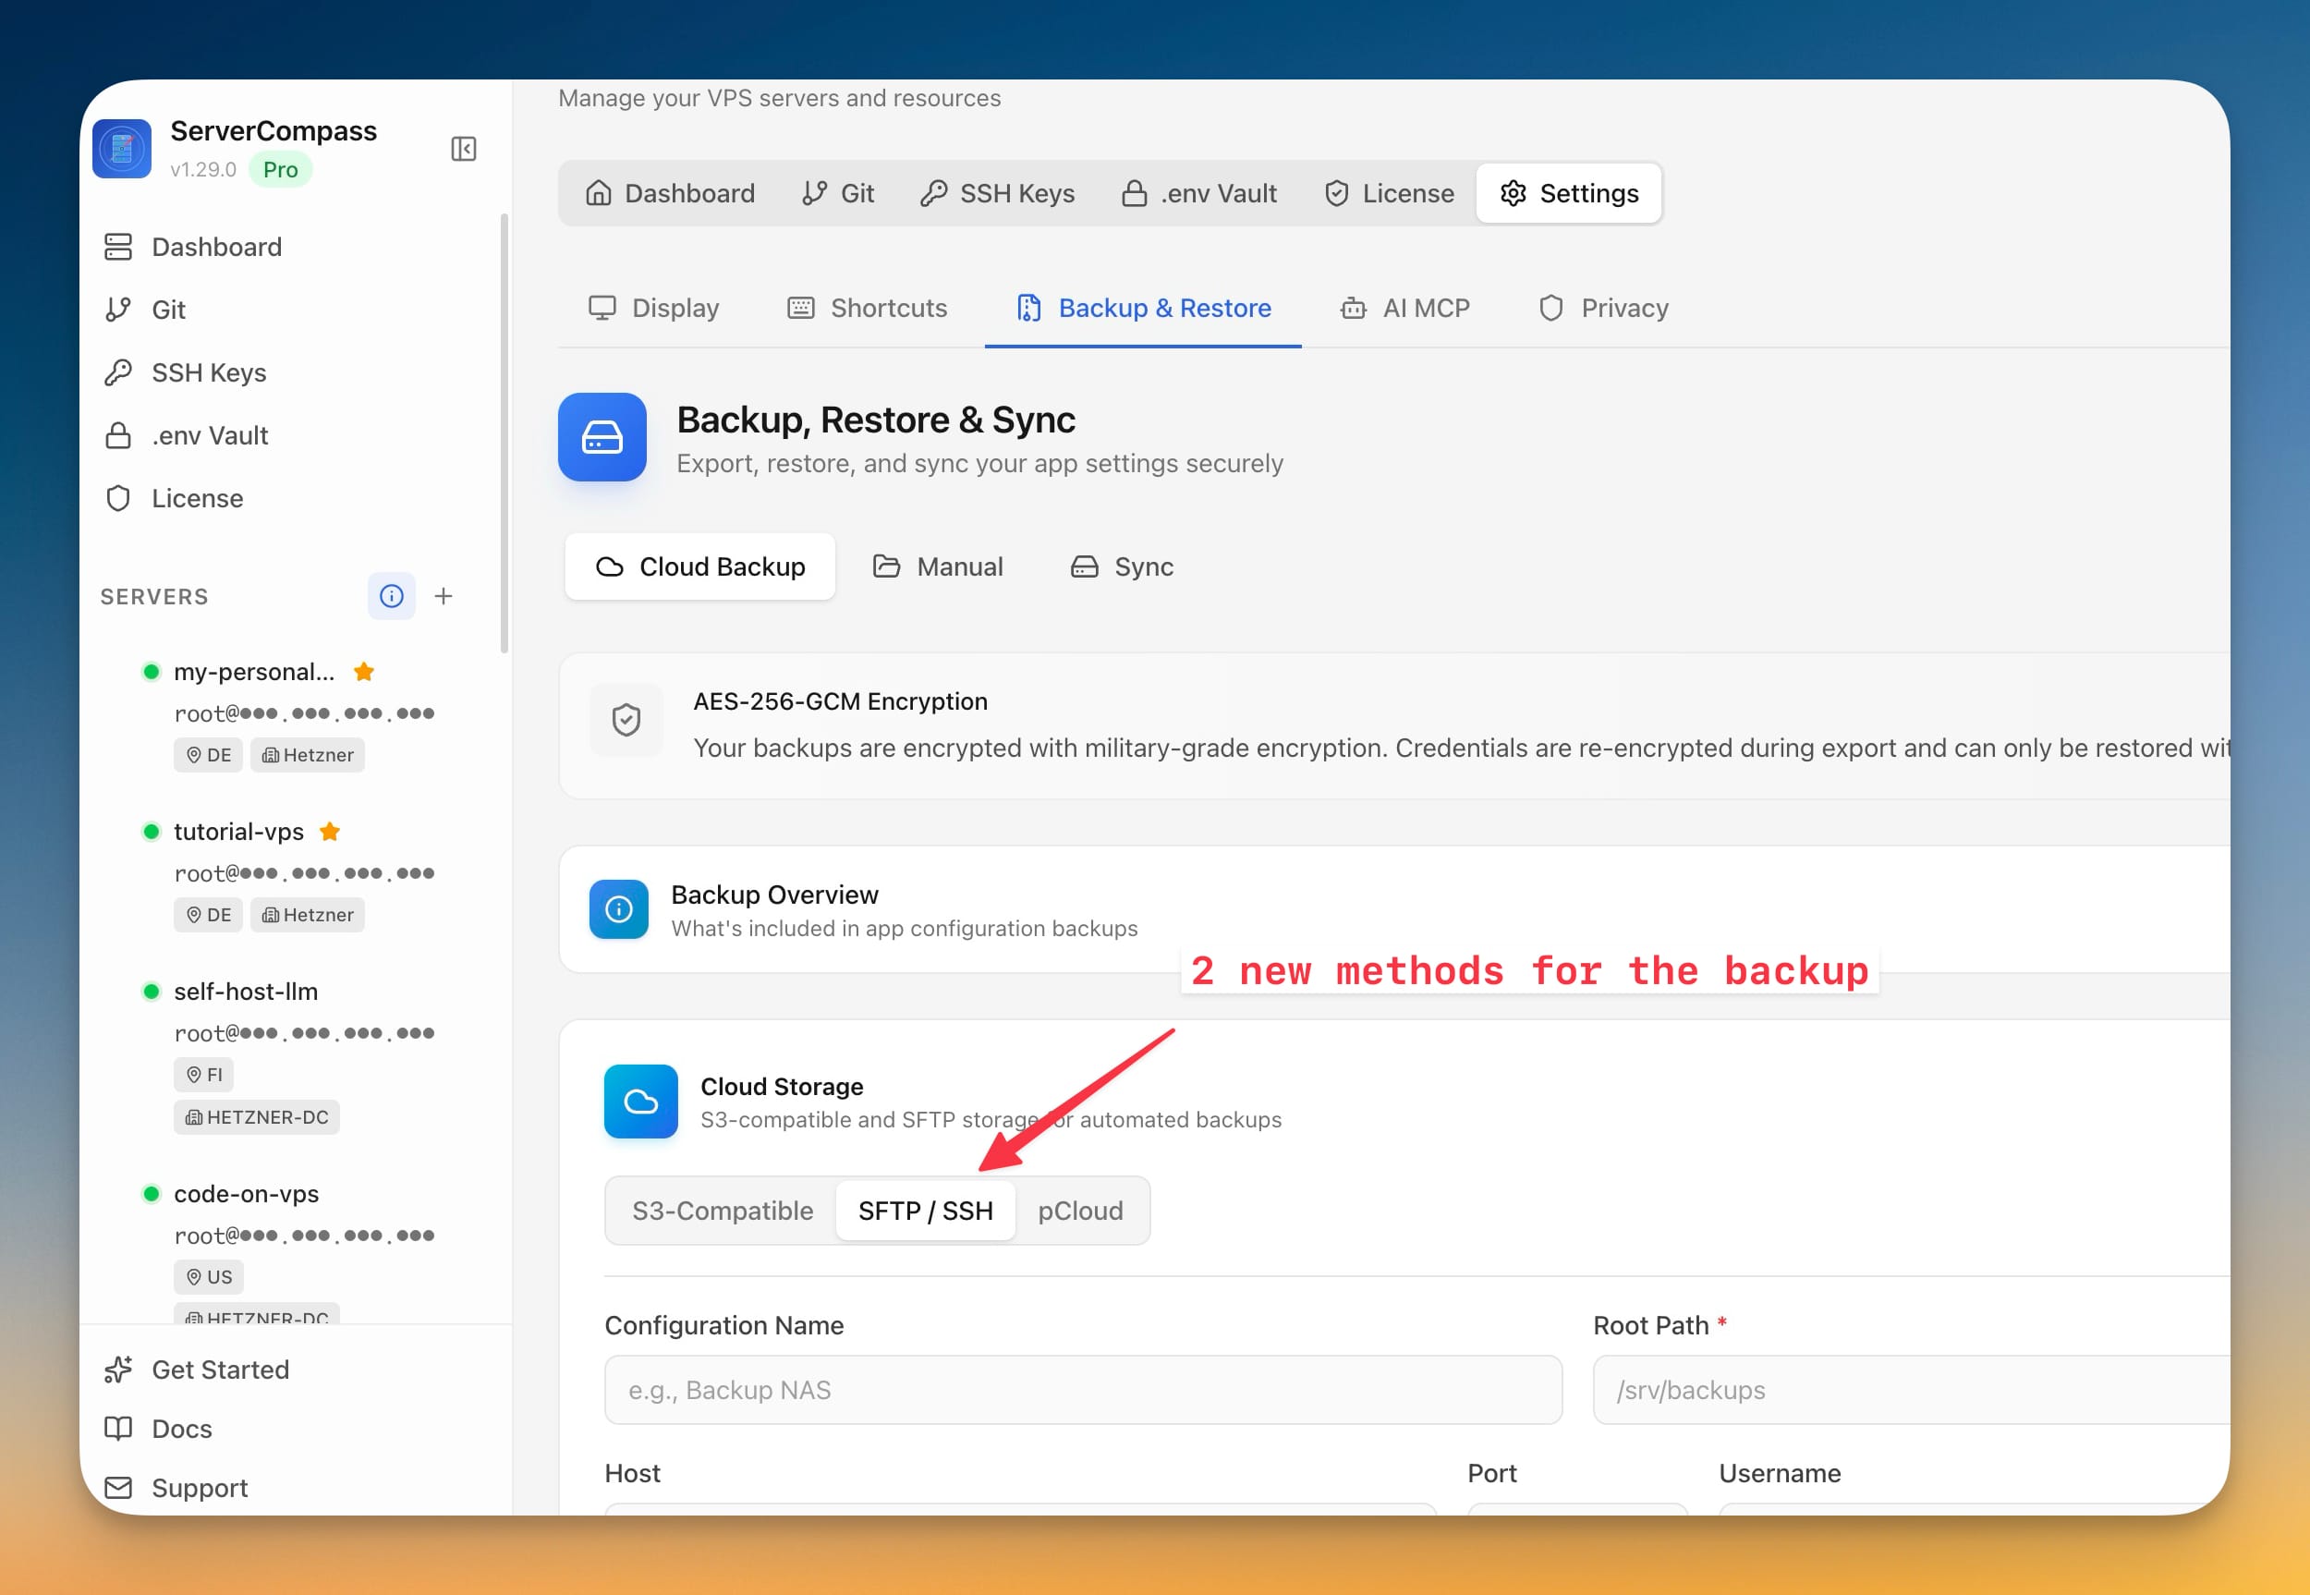Focus the Configuration Name field
Viewport: 2310px width, 1595px height.
pyautogui.click(x=1083, y=1390)
